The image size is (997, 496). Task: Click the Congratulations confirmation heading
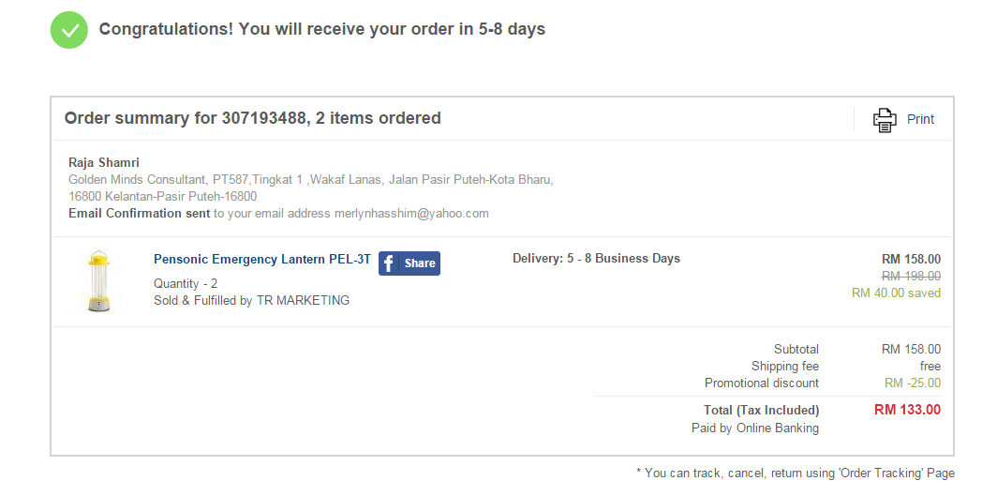[x=321, y=29]
